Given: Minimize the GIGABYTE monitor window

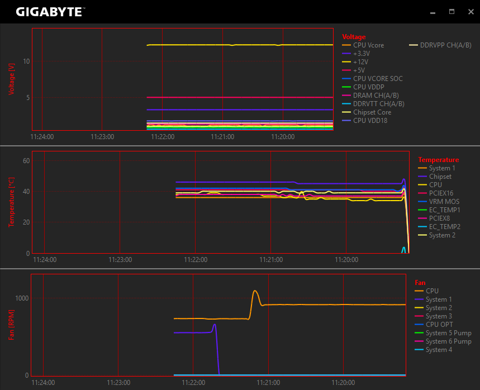Looking at the screenshot, I should (433, 12).
